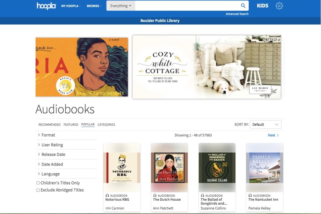The height and width of the screenshot is (214, 321).
Task: Open the BROWSE menu
Action: (94, 6)
